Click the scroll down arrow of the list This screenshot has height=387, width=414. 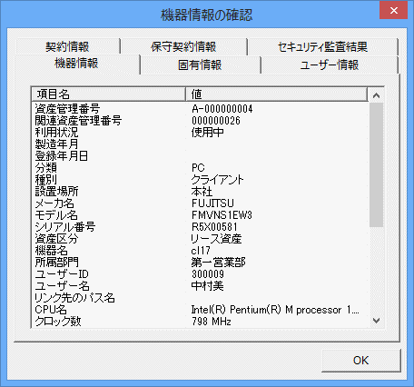376,321
